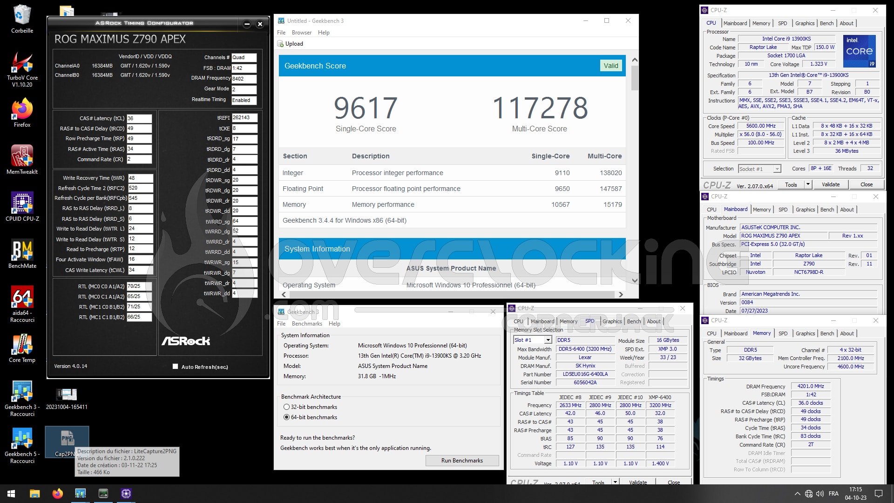Click the Valid badge in the Geekbench Score header
Screen dimensions: 894x503
pos(611,66)
